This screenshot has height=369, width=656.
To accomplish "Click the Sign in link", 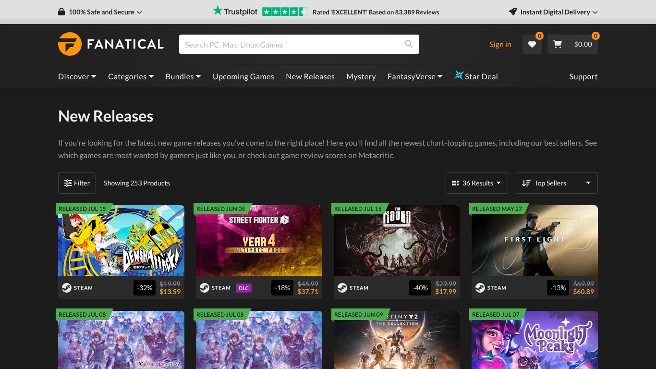I will [500, 44].
